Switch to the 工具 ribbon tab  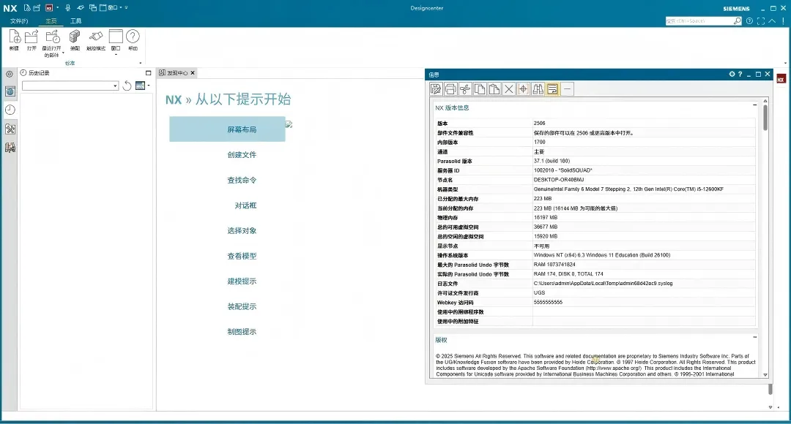point(75,21)
